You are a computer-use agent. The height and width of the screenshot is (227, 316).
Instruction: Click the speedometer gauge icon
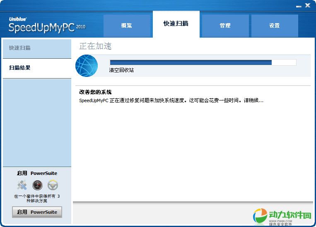pyautogui.click(x=37, y=185)
